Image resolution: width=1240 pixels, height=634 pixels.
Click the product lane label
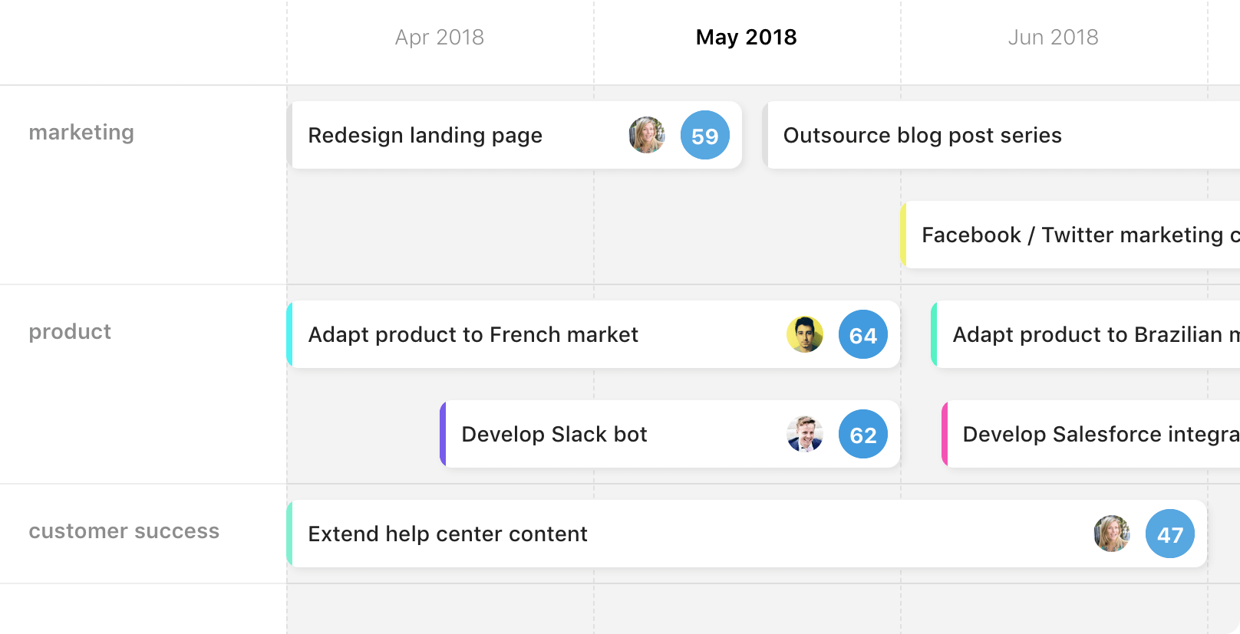(70, 331)
